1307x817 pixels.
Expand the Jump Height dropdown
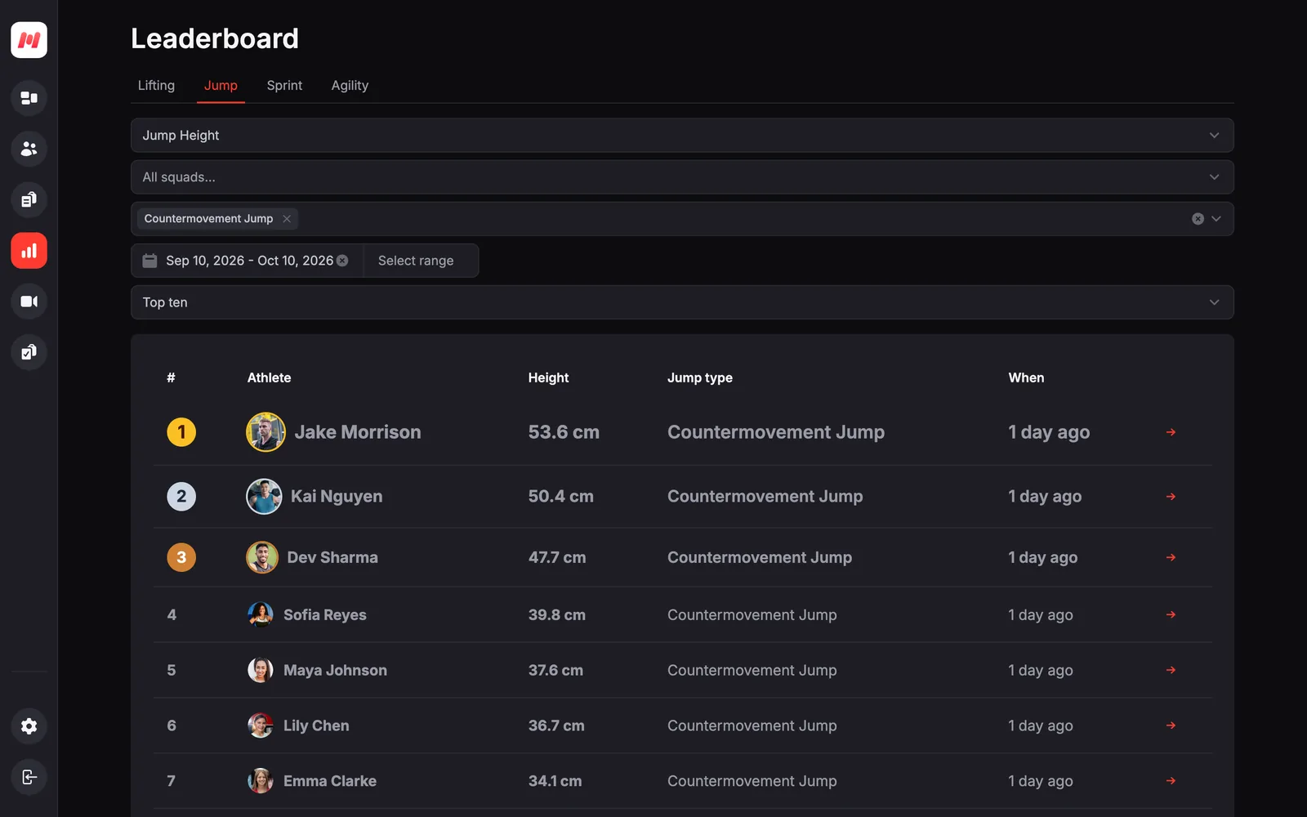pyautogui.click(x=682, y=136)
